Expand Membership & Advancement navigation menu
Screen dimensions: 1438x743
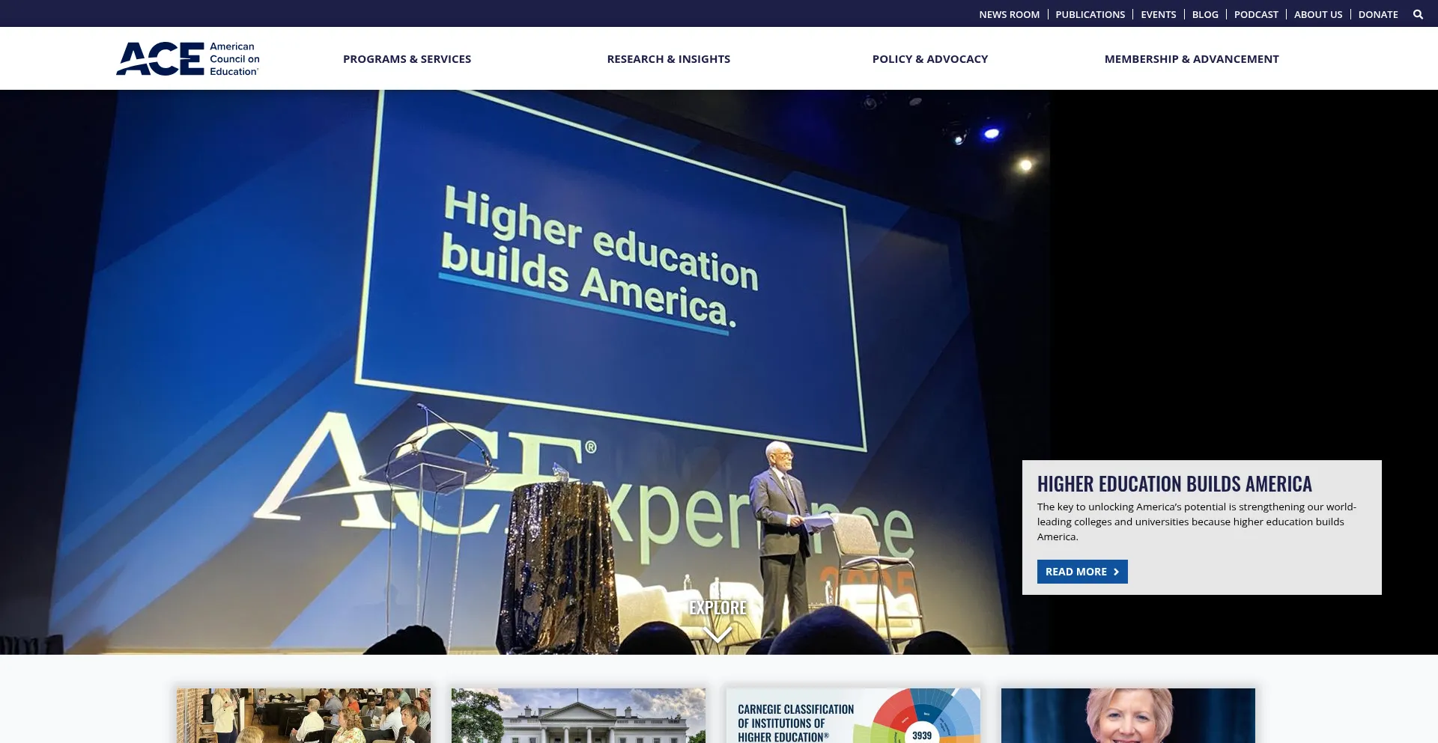(x=1191, y=59)
